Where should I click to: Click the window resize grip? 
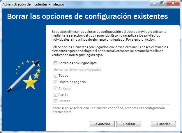(178, 129)
